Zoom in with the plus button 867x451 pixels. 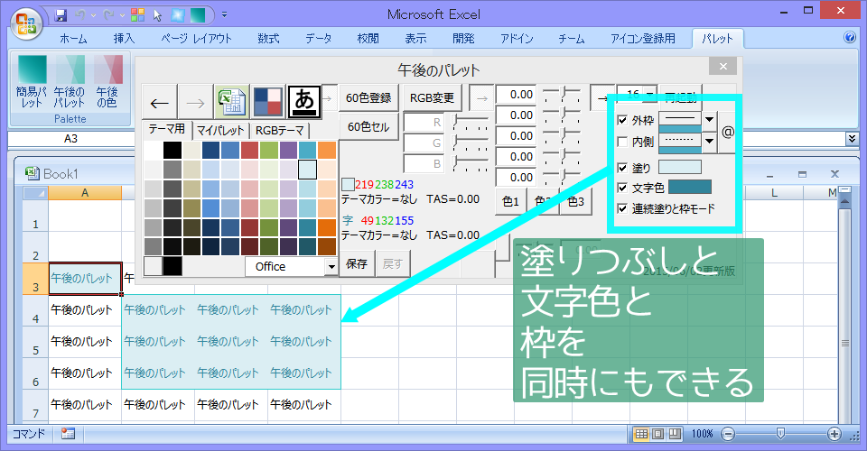tap(834, 434)
